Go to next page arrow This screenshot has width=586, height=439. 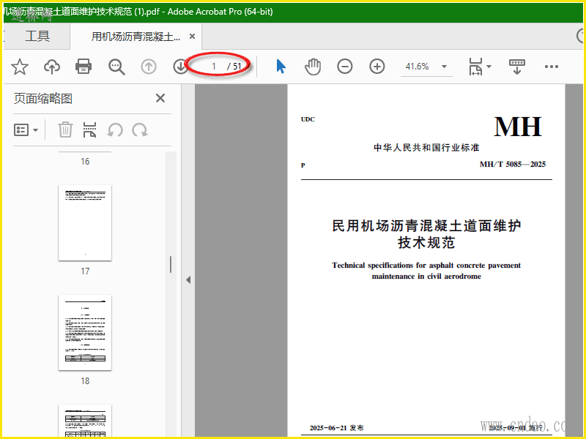click(180, 67)
